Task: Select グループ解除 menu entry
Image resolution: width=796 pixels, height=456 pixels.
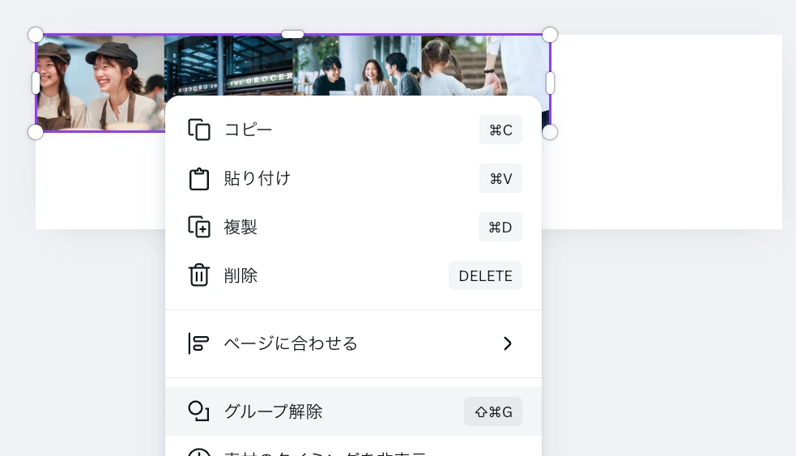Action: (353, 411)
